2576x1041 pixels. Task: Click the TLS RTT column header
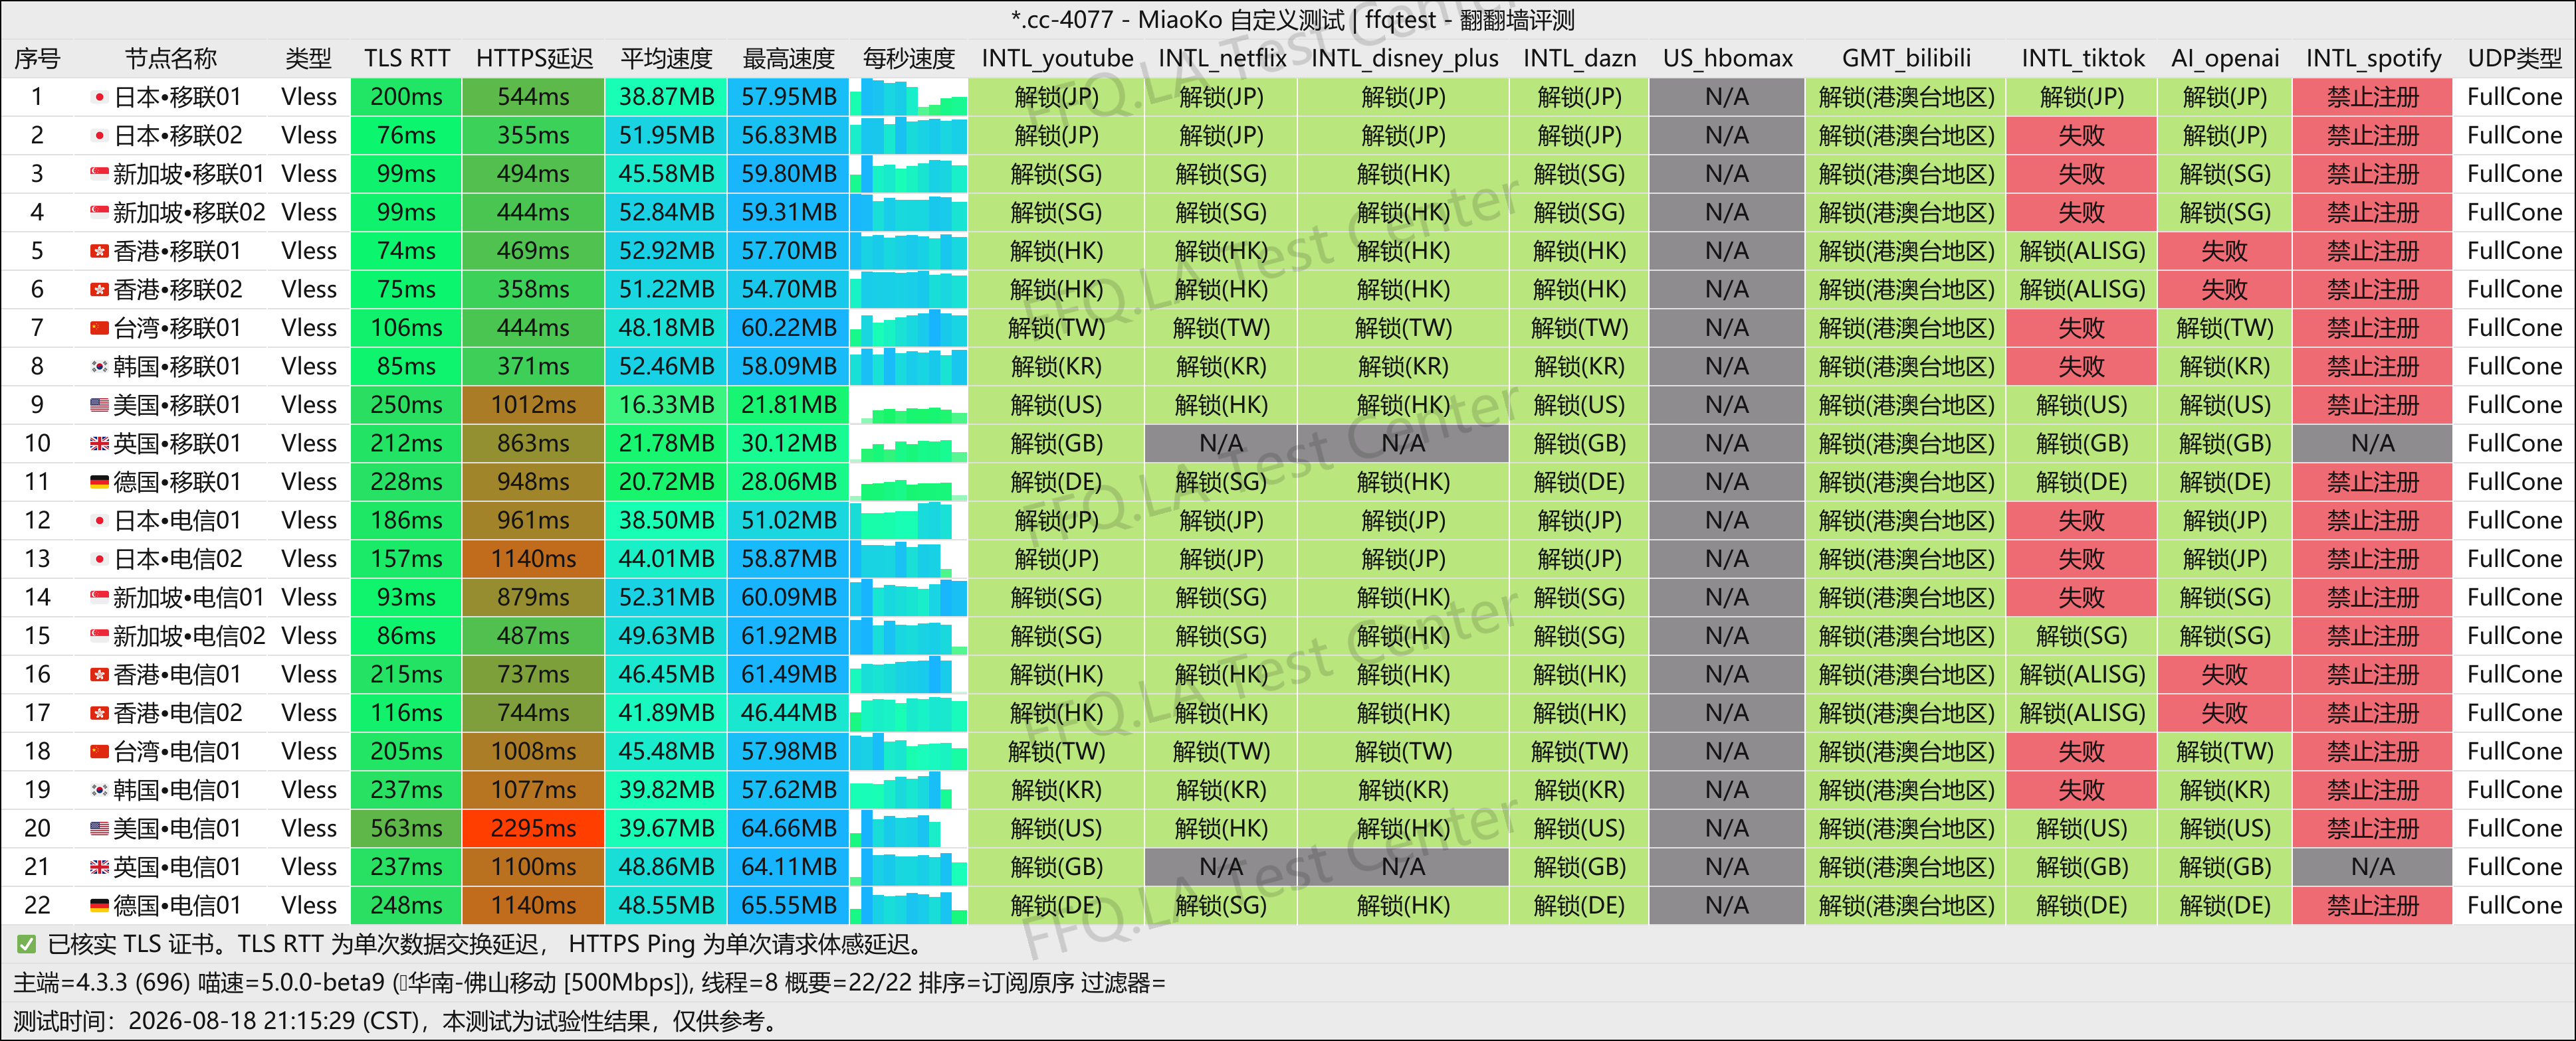click(406, 59)
